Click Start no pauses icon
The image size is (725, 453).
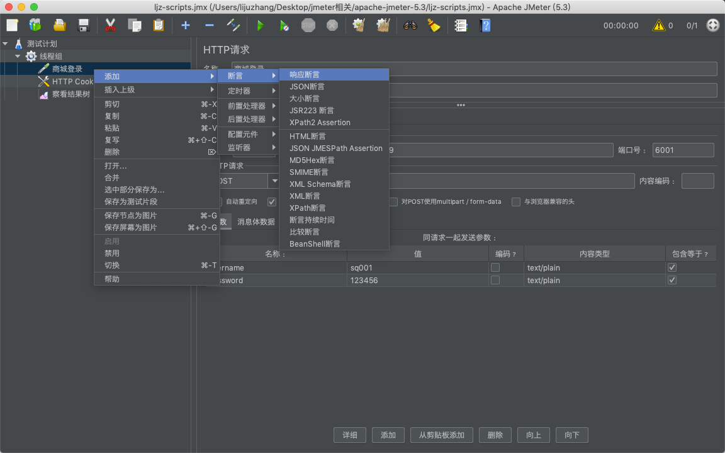click(284, 25)
